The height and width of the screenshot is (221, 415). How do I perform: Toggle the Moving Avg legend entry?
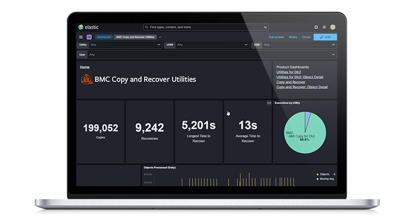click(x=325, y=179)
